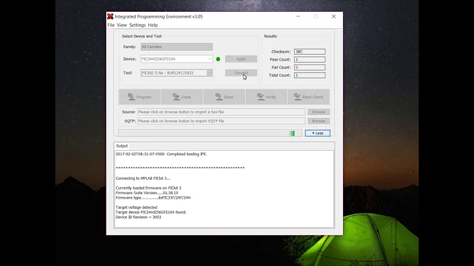This screenshot has width=474, height=266.
Task: Browse for a Source hex file
Action: 319,112
